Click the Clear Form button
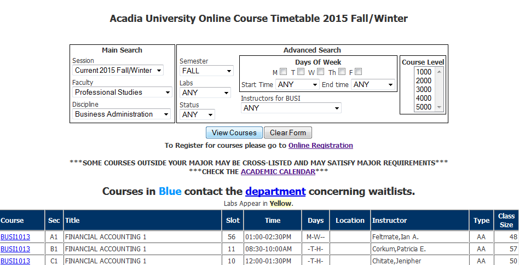Viewport: 519px width, 265px height. point(287,132)
